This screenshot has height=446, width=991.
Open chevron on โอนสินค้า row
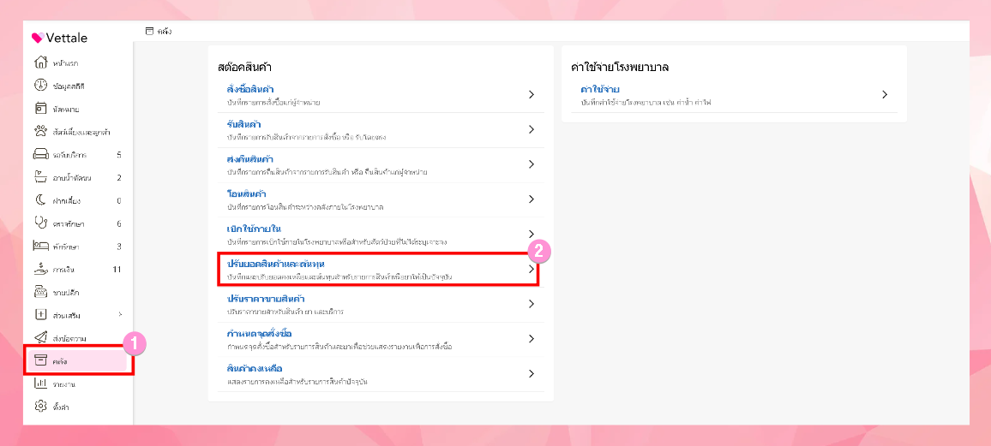point(532,199)
